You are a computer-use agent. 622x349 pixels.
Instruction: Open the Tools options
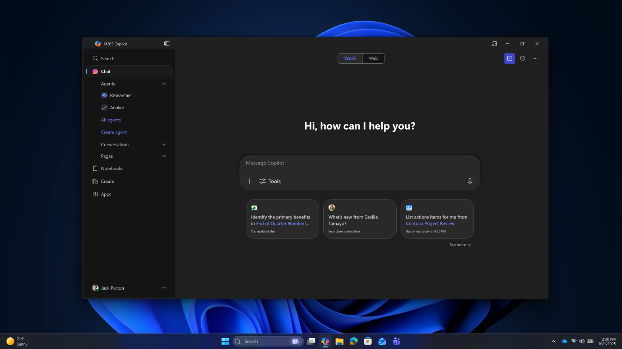point(270,181)
